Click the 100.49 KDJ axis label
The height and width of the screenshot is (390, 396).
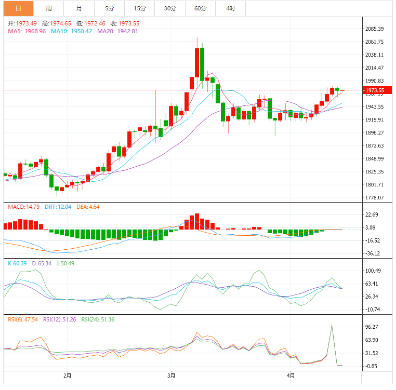click(x=373, y=271)
